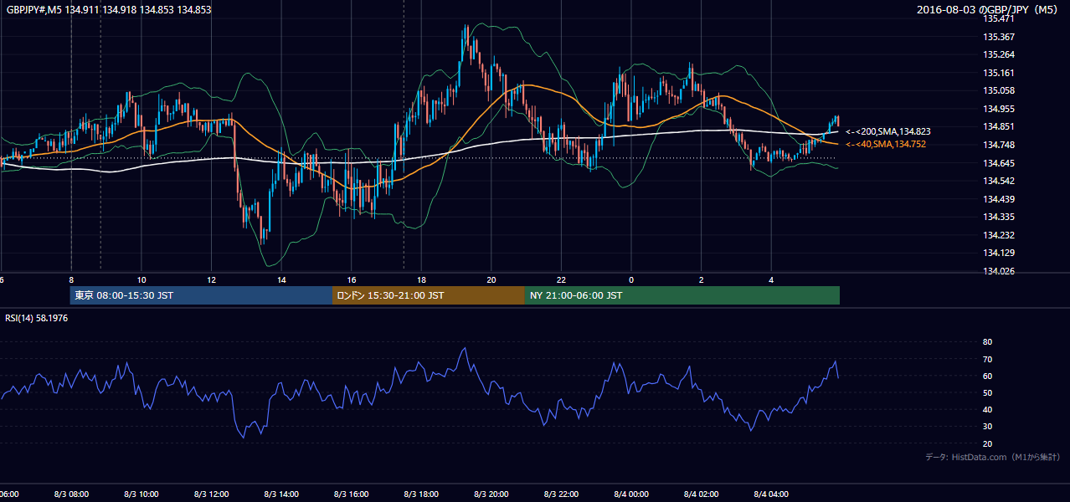The width and height of the screenshot is (1070, 502).
Task: Click price axis label 134.542
Action: click(998, 181)
